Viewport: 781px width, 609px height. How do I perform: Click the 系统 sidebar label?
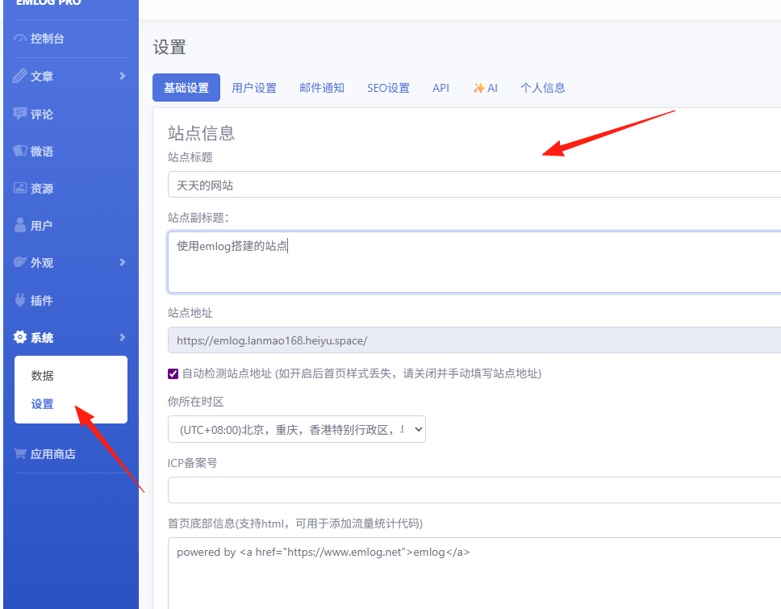42,338
